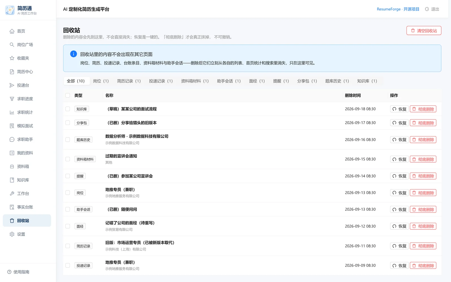The width and height of the screenshot is (451, 282).
Task: Click 模拟面试 sidebar icon
Action: coord(12,126)
